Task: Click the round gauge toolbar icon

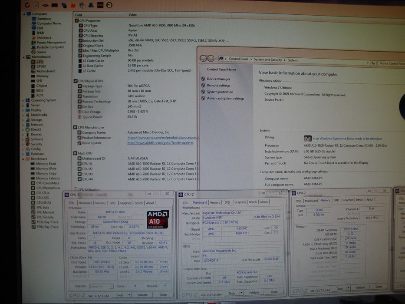Action: tap(109, 5)
